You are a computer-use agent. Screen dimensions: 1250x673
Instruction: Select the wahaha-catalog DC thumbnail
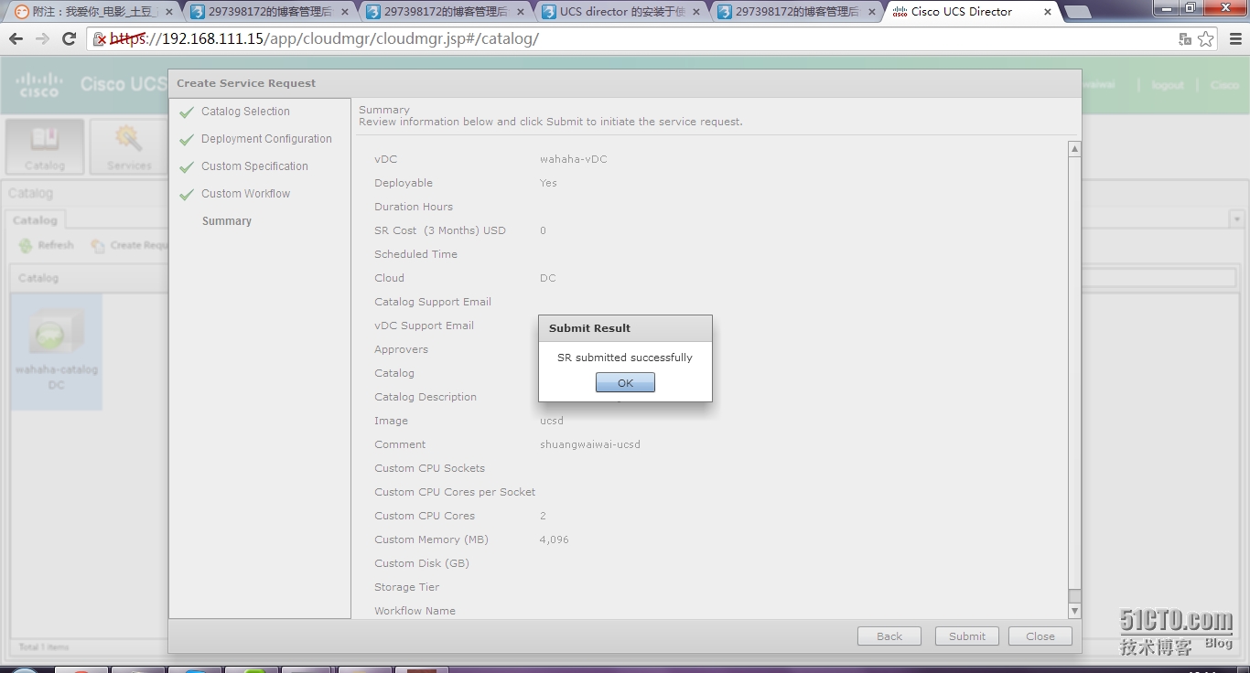[56, 352]
